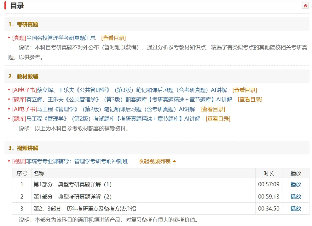Play video 2 典型考研真题详解 (2)

(296, 197)
